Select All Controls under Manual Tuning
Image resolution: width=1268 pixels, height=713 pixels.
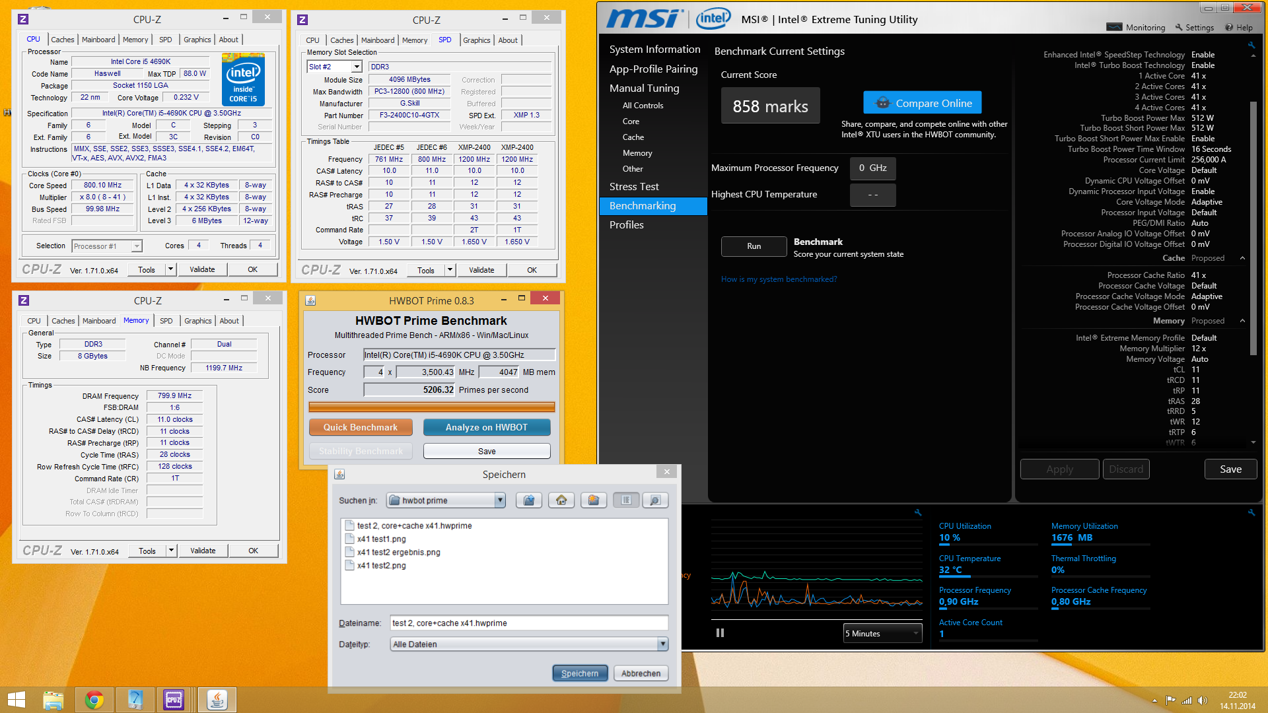click(x=643, y=106)
